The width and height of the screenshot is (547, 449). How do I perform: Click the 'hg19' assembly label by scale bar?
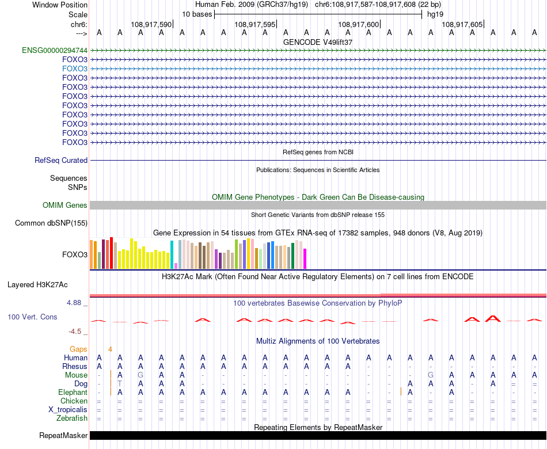(435, 14)
